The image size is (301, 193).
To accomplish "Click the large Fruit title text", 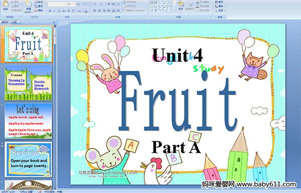I will (178, 102).
